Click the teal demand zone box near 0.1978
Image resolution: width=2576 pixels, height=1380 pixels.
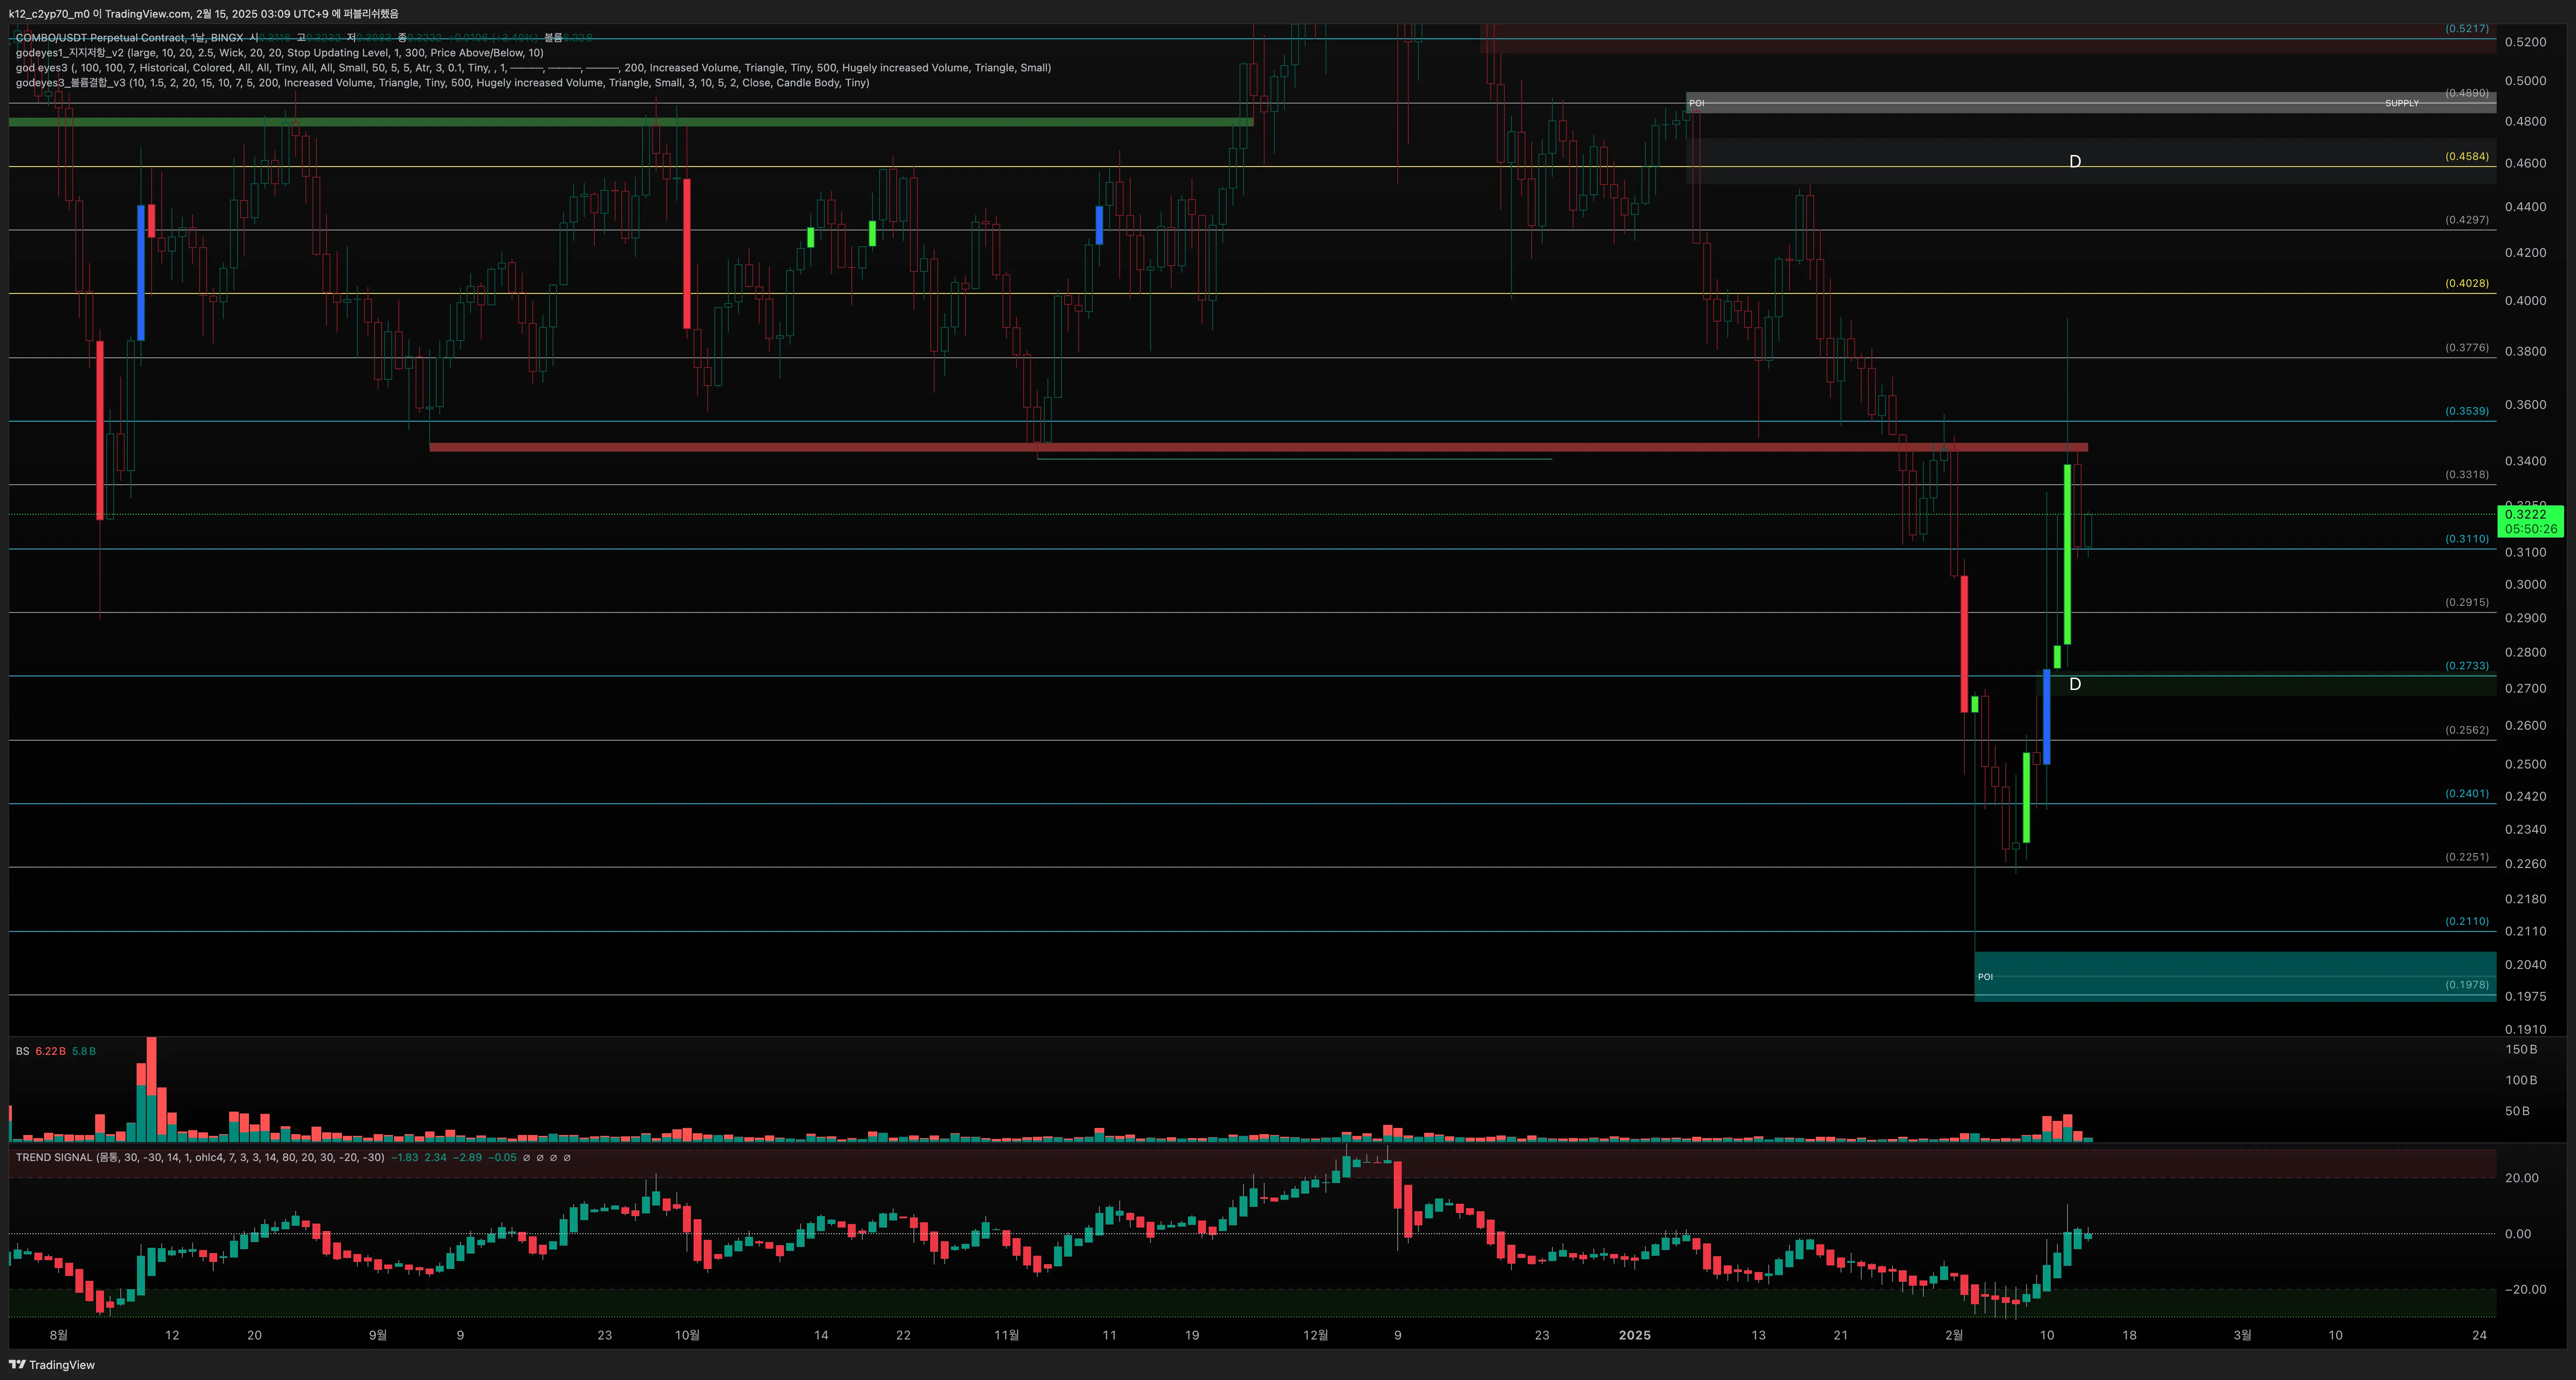click(2235, 976)
